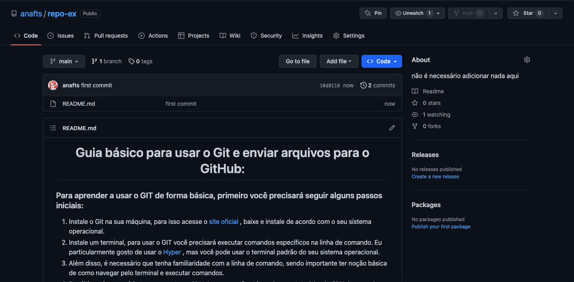Open the Packages heading link
574x282 pixels.
[x=426, y=205]
